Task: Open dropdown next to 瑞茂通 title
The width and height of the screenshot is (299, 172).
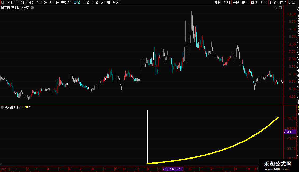Action: pyautogui.click(x=33, y=8)
